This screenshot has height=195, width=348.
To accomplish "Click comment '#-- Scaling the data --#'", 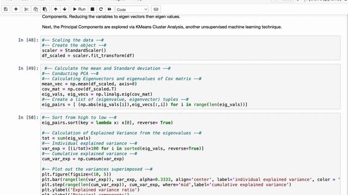I will (x=73, y=40).
